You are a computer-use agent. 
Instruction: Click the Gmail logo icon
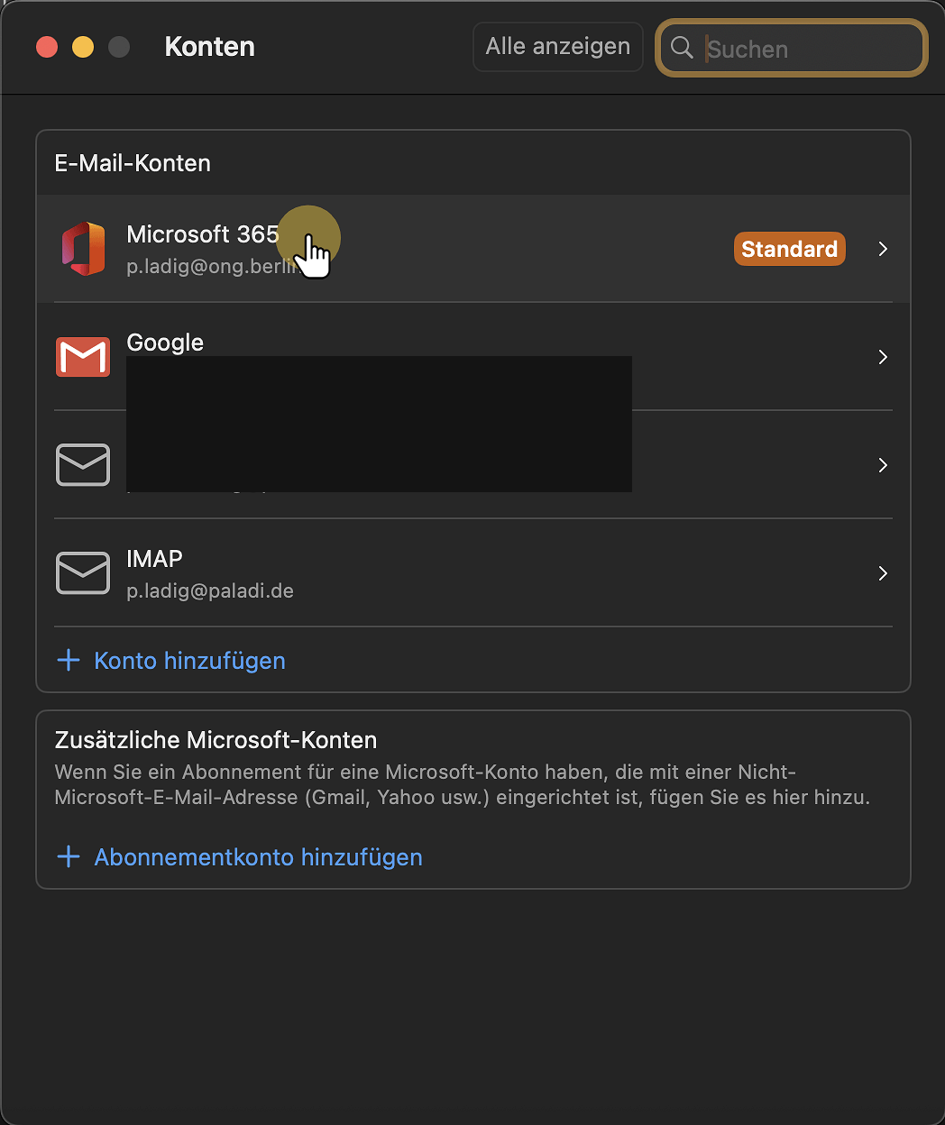point(83,357)
